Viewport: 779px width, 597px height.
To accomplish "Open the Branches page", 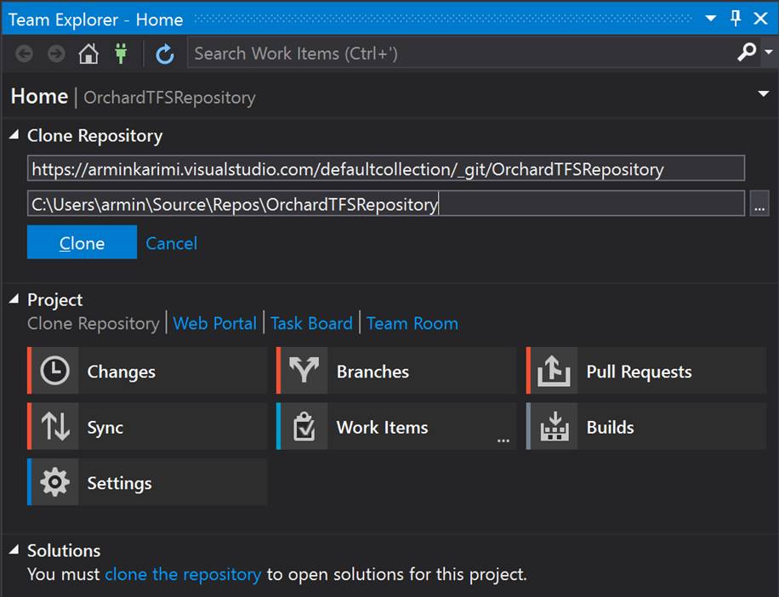I will click(x=374, y=371).
